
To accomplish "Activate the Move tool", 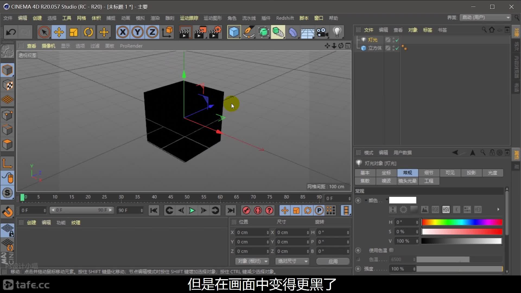I will [59, 32].
